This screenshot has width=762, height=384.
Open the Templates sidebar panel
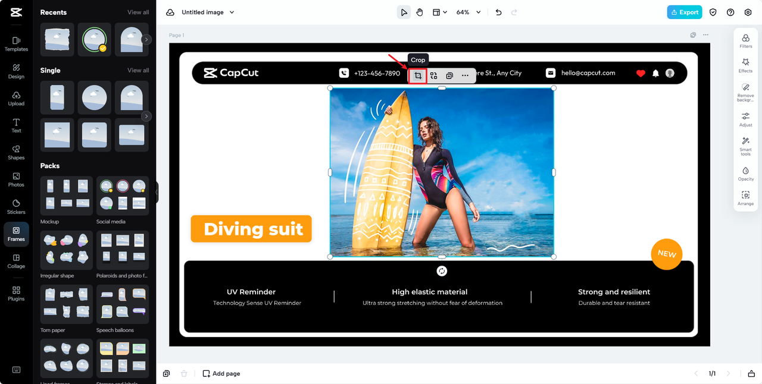pyautogui.click(x=16, y=44)
